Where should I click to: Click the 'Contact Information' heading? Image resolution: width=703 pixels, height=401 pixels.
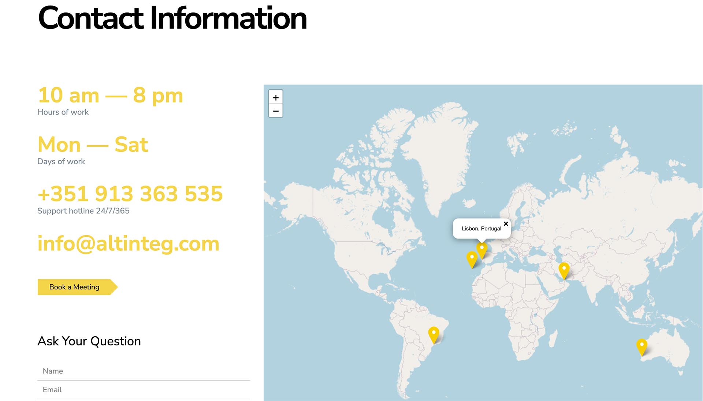pyautogui.click(x=172, y=18)
